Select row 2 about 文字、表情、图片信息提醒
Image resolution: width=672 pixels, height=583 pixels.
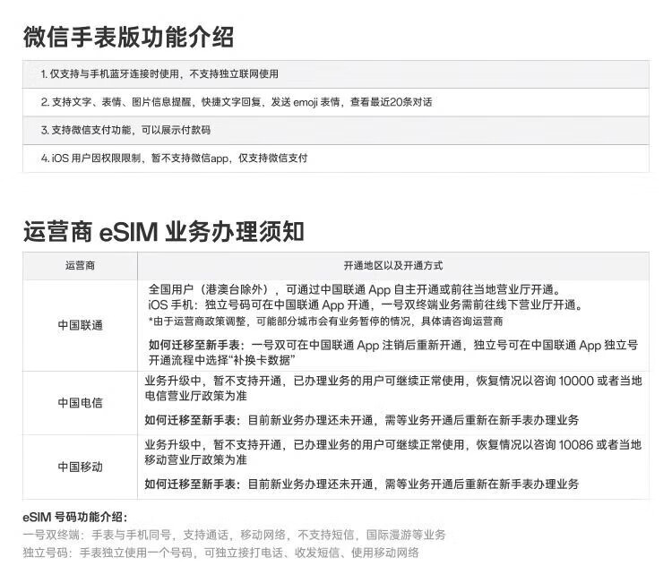[x=237, y=102]
